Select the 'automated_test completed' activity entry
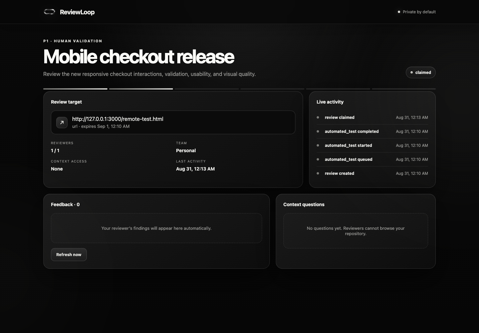 tap(372, 132)
